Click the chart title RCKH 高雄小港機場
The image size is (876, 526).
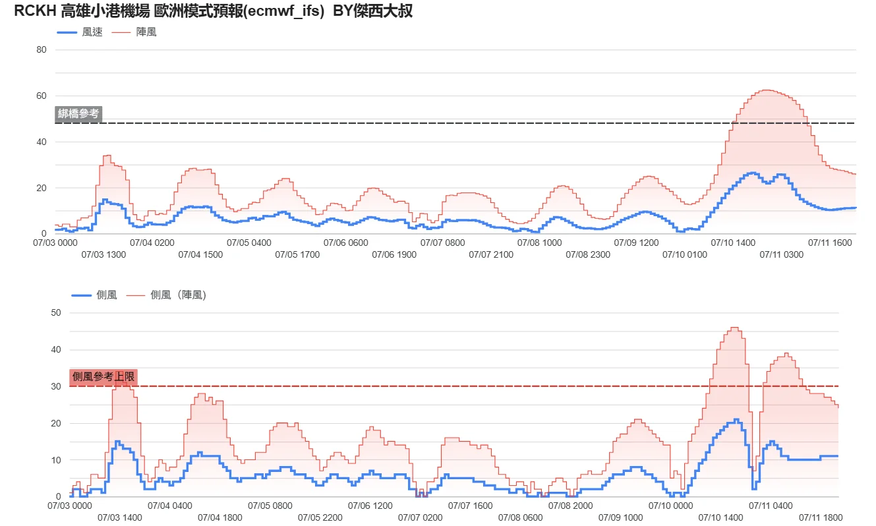[x=82, y=11]
